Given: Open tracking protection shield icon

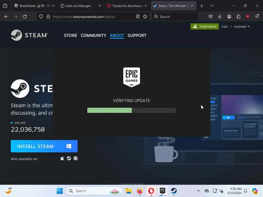Looking at the screenshot, I should [x=41, y=17].
